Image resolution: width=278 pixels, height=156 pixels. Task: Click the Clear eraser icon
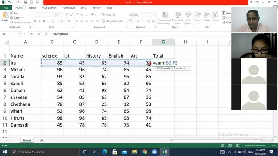[224, 23]
